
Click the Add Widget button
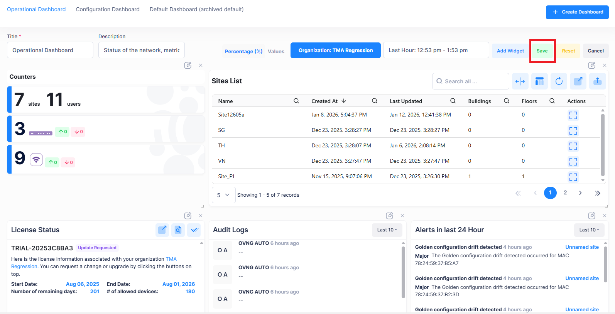(x=510, y=51)
